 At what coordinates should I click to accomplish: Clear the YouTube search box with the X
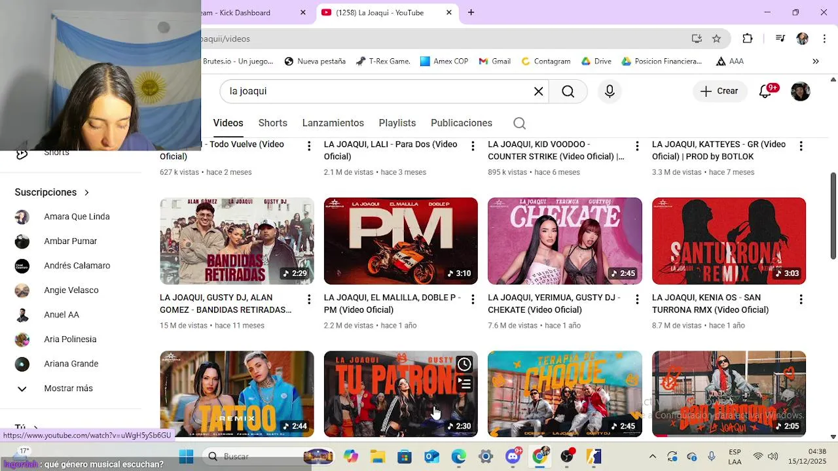[538, 92]
